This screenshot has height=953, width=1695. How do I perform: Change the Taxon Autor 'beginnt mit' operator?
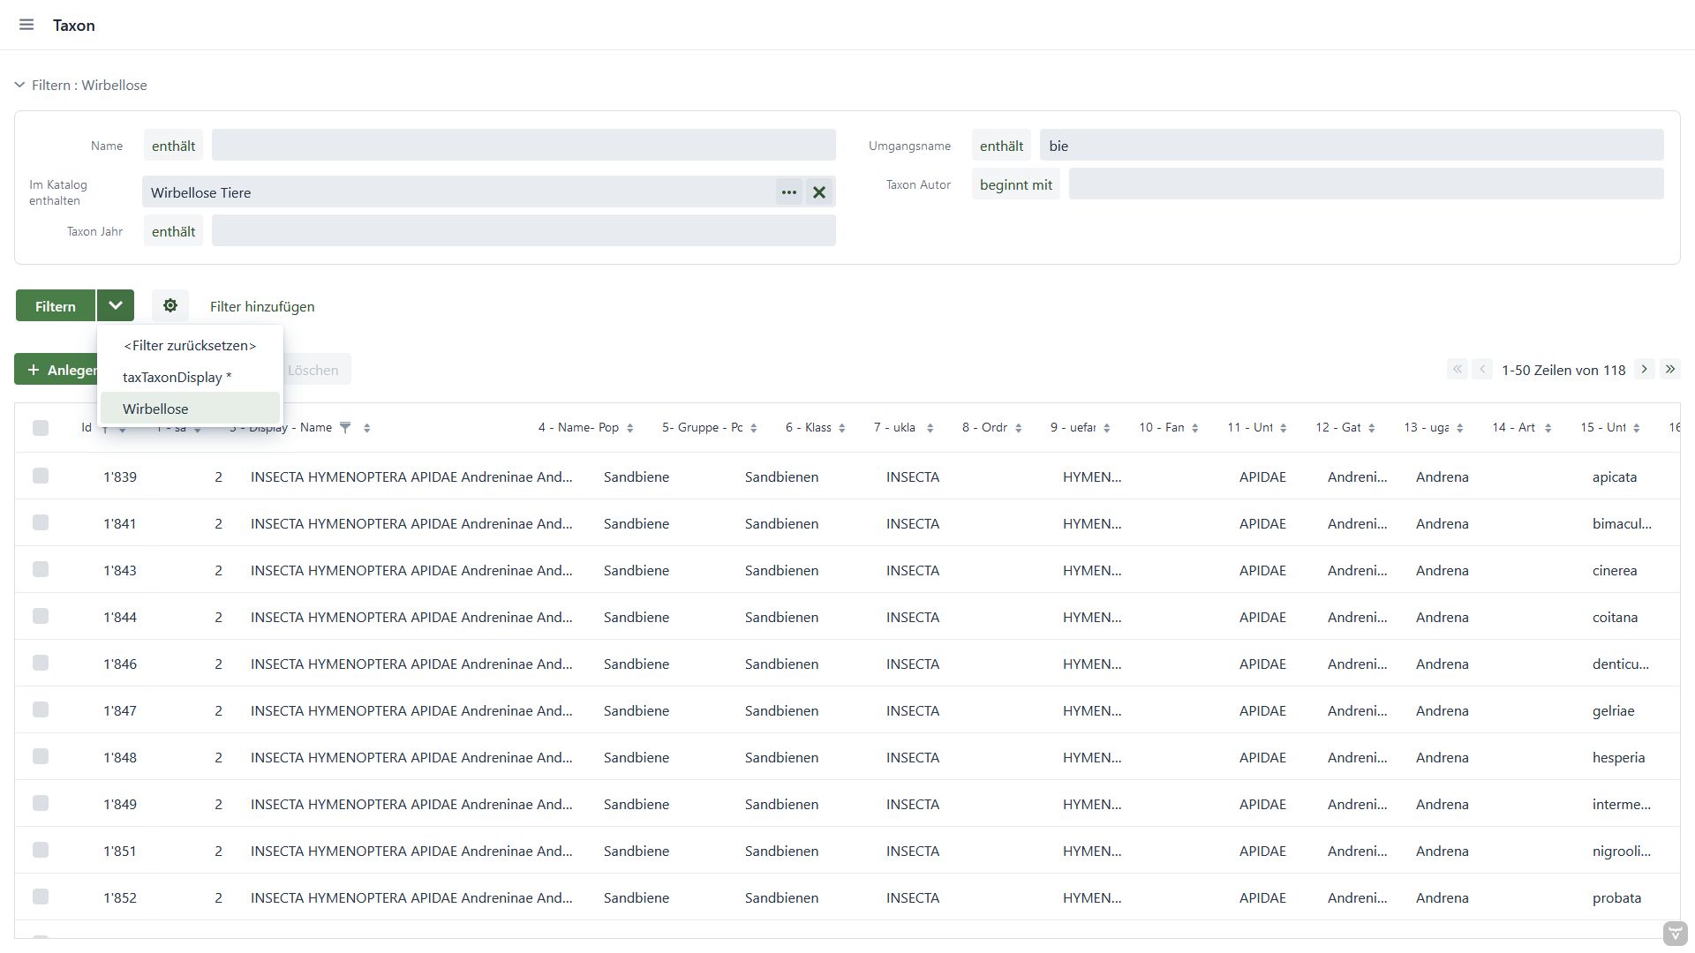1015,184
